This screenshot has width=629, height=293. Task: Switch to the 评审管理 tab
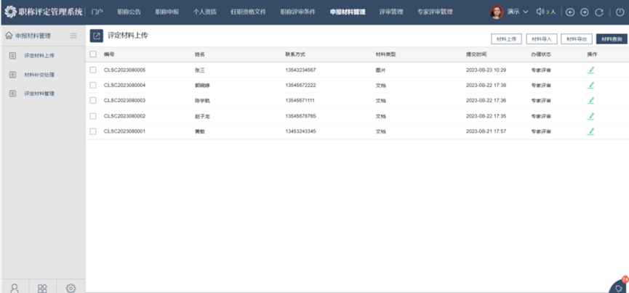(391, 12)
